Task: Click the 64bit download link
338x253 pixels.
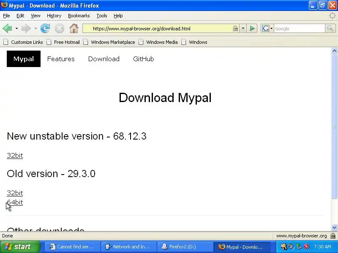Action: tap(15, 202)
